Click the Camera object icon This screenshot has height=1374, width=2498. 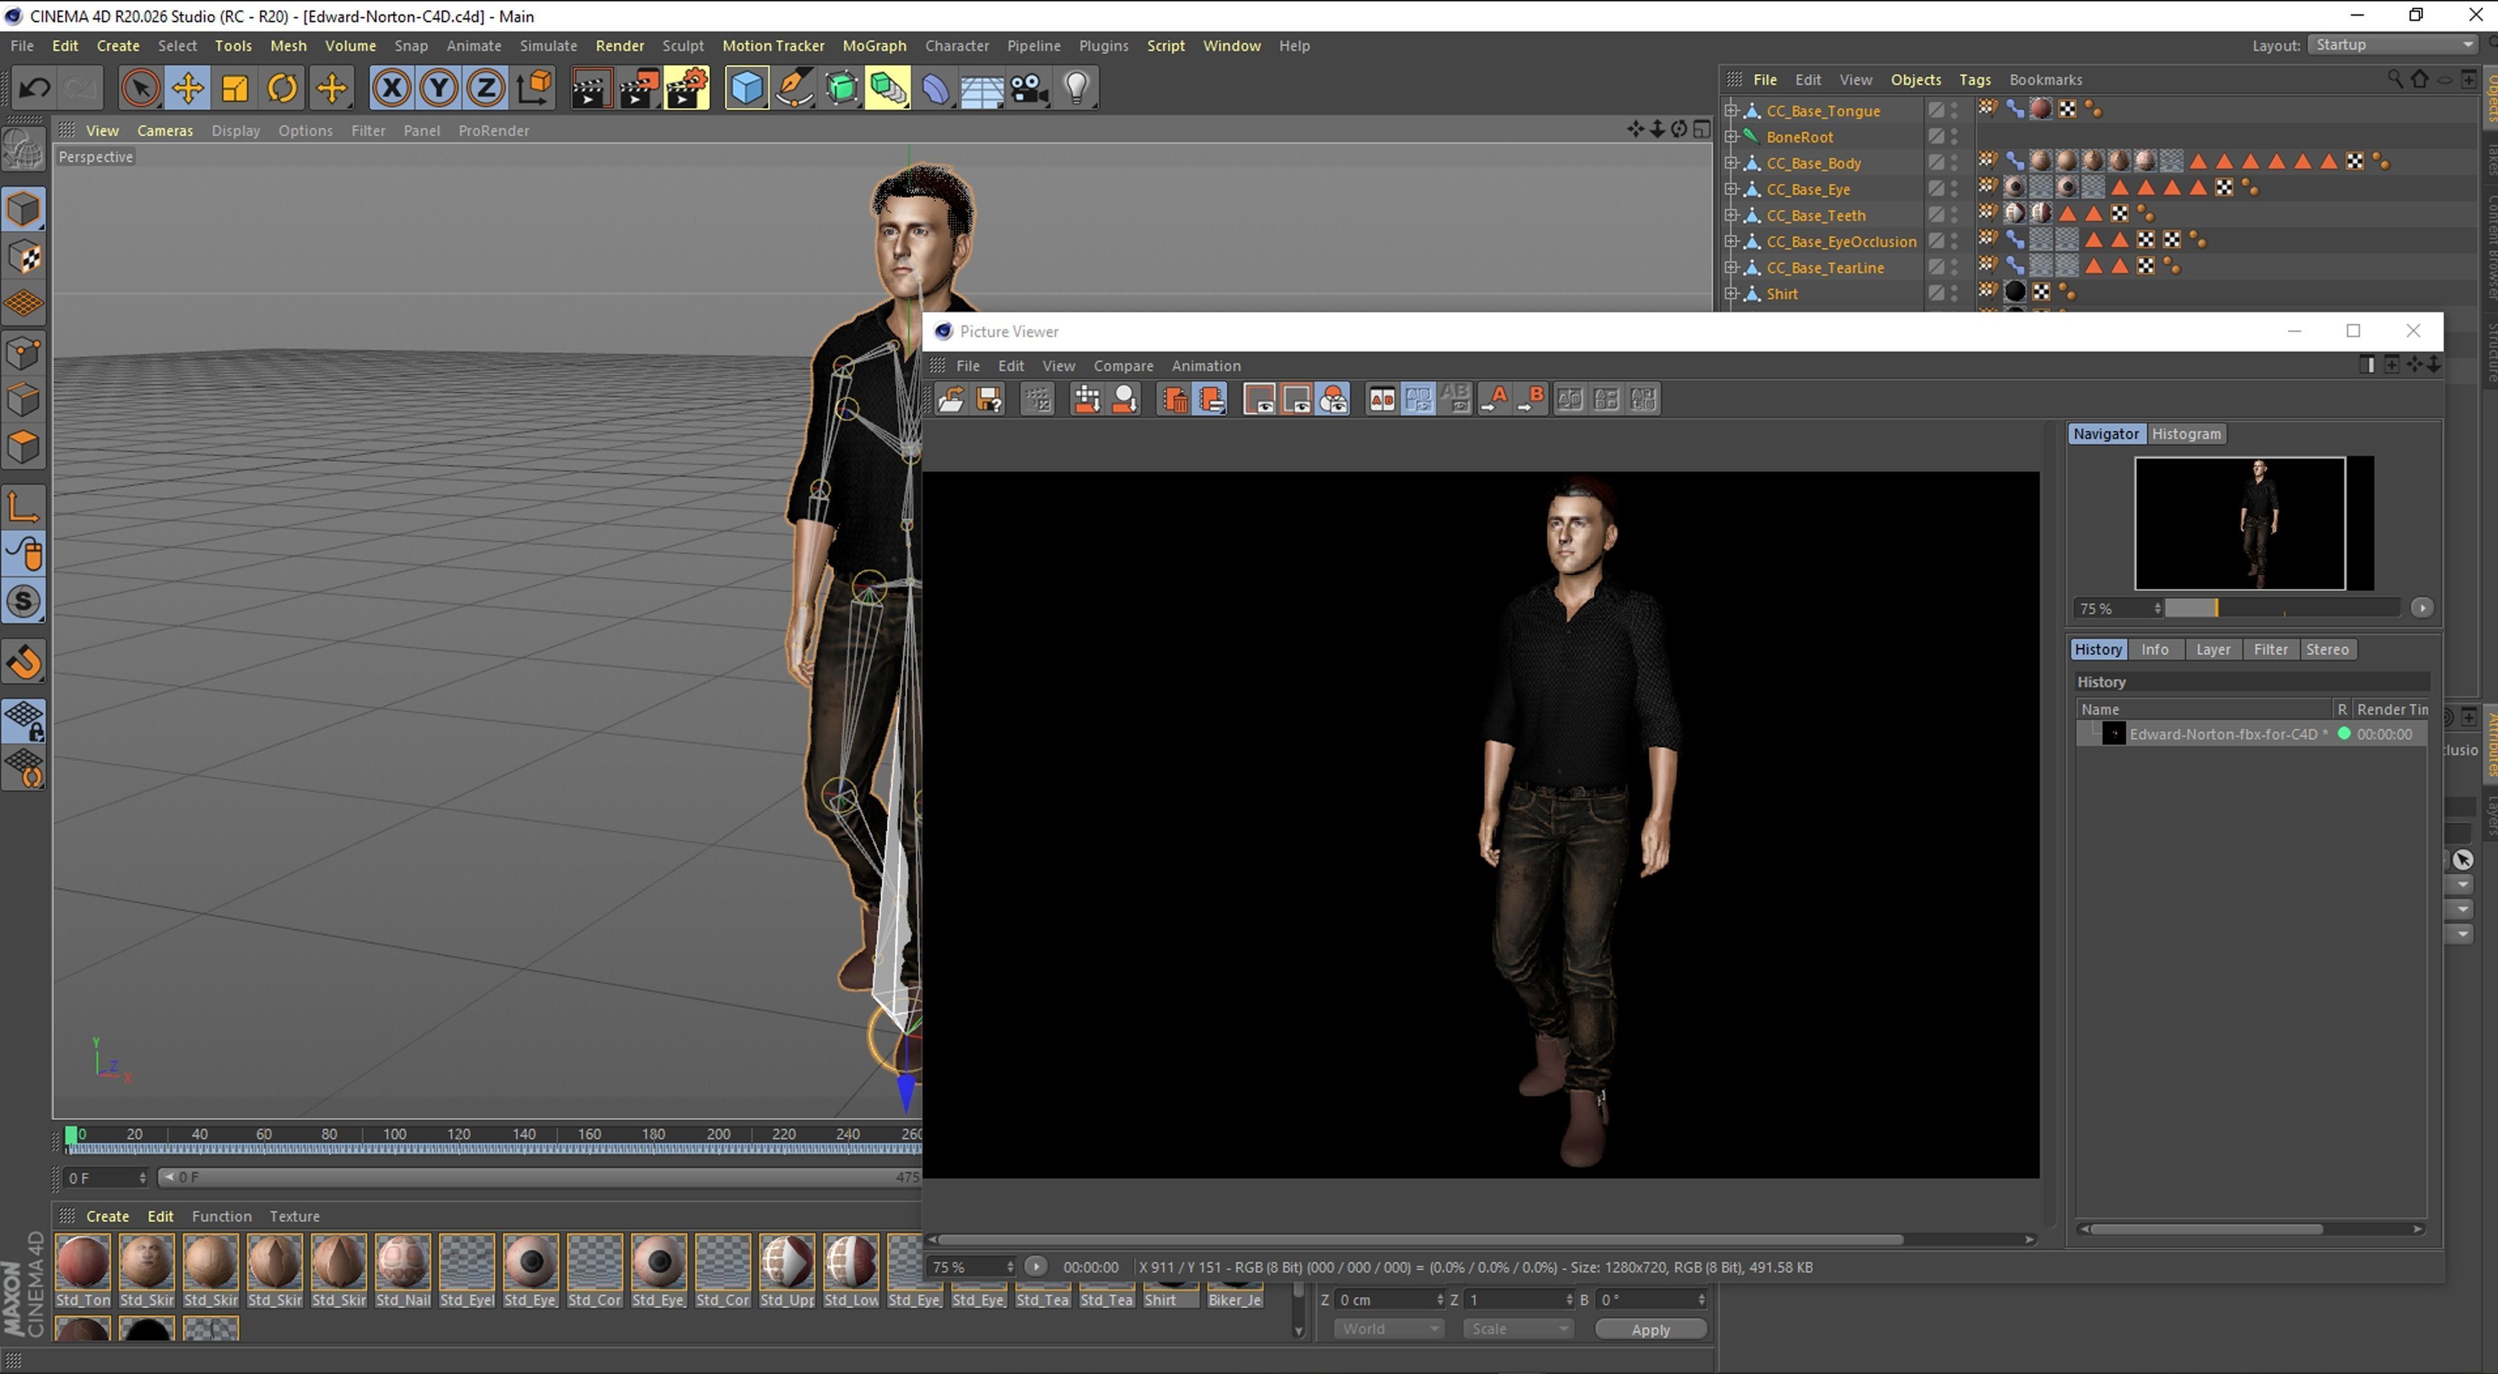(1028, 88)
